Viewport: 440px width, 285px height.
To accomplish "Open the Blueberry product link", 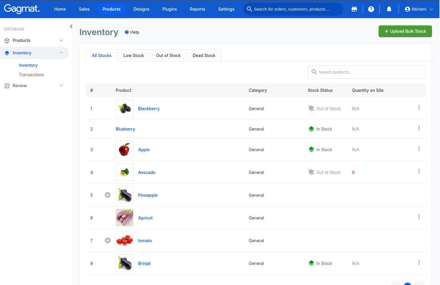I will pyautogui.click(x=125, y=129).
